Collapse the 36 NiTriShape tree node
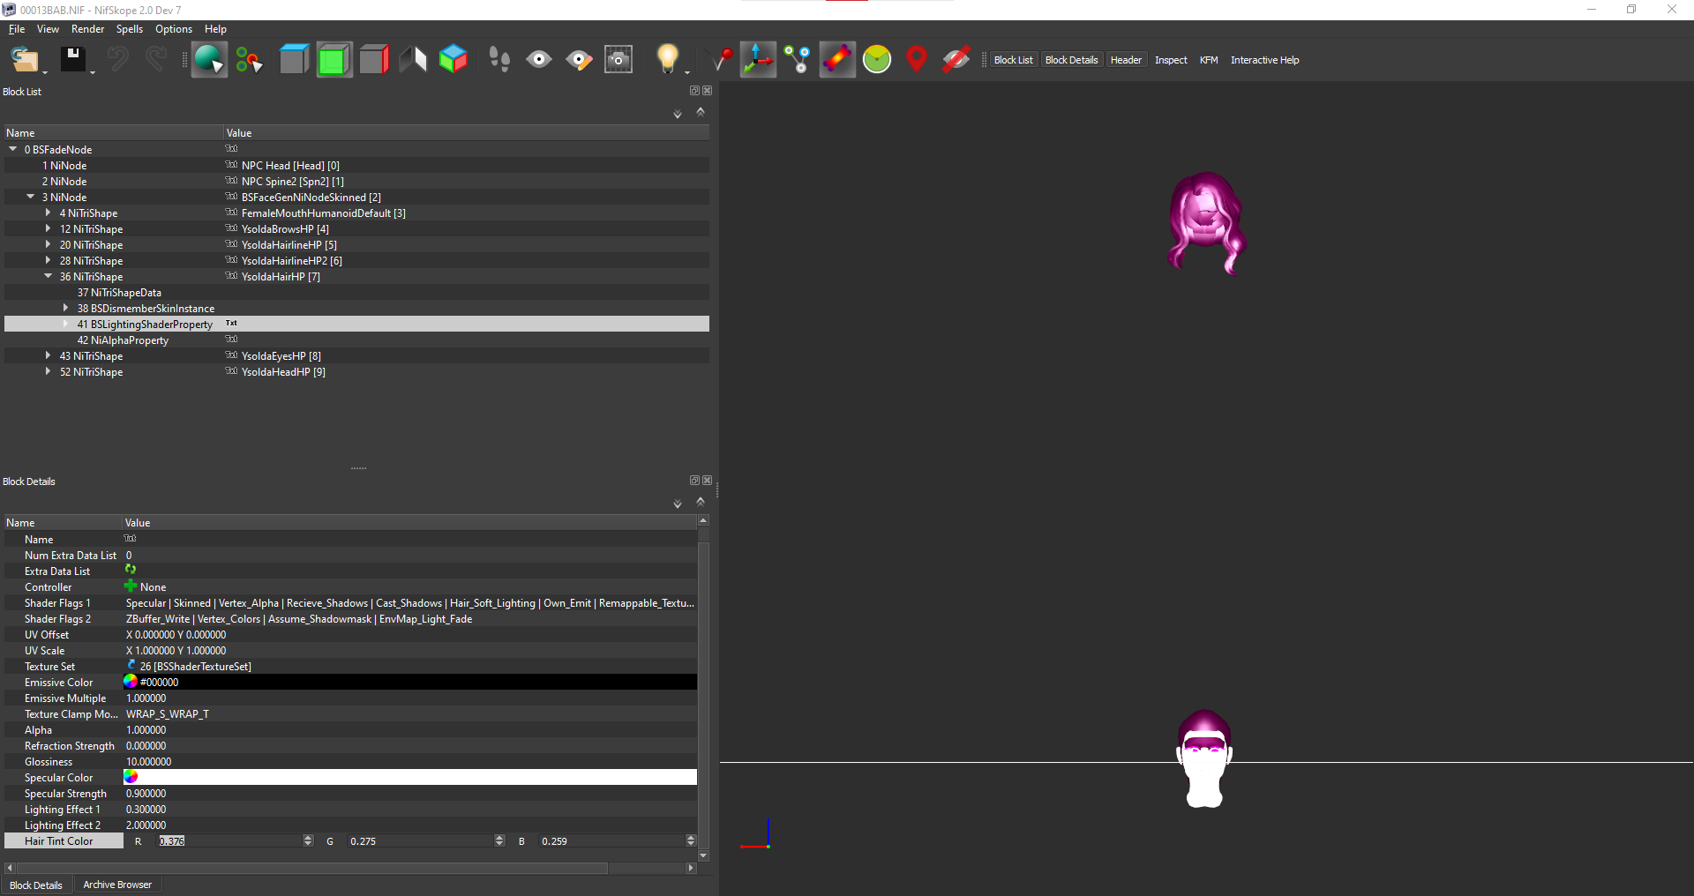Viewport: 1694px width, 896px height. click(48, 276)
